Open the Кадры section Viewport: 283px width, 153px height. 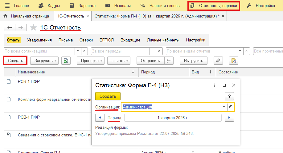tap(49, 6)
